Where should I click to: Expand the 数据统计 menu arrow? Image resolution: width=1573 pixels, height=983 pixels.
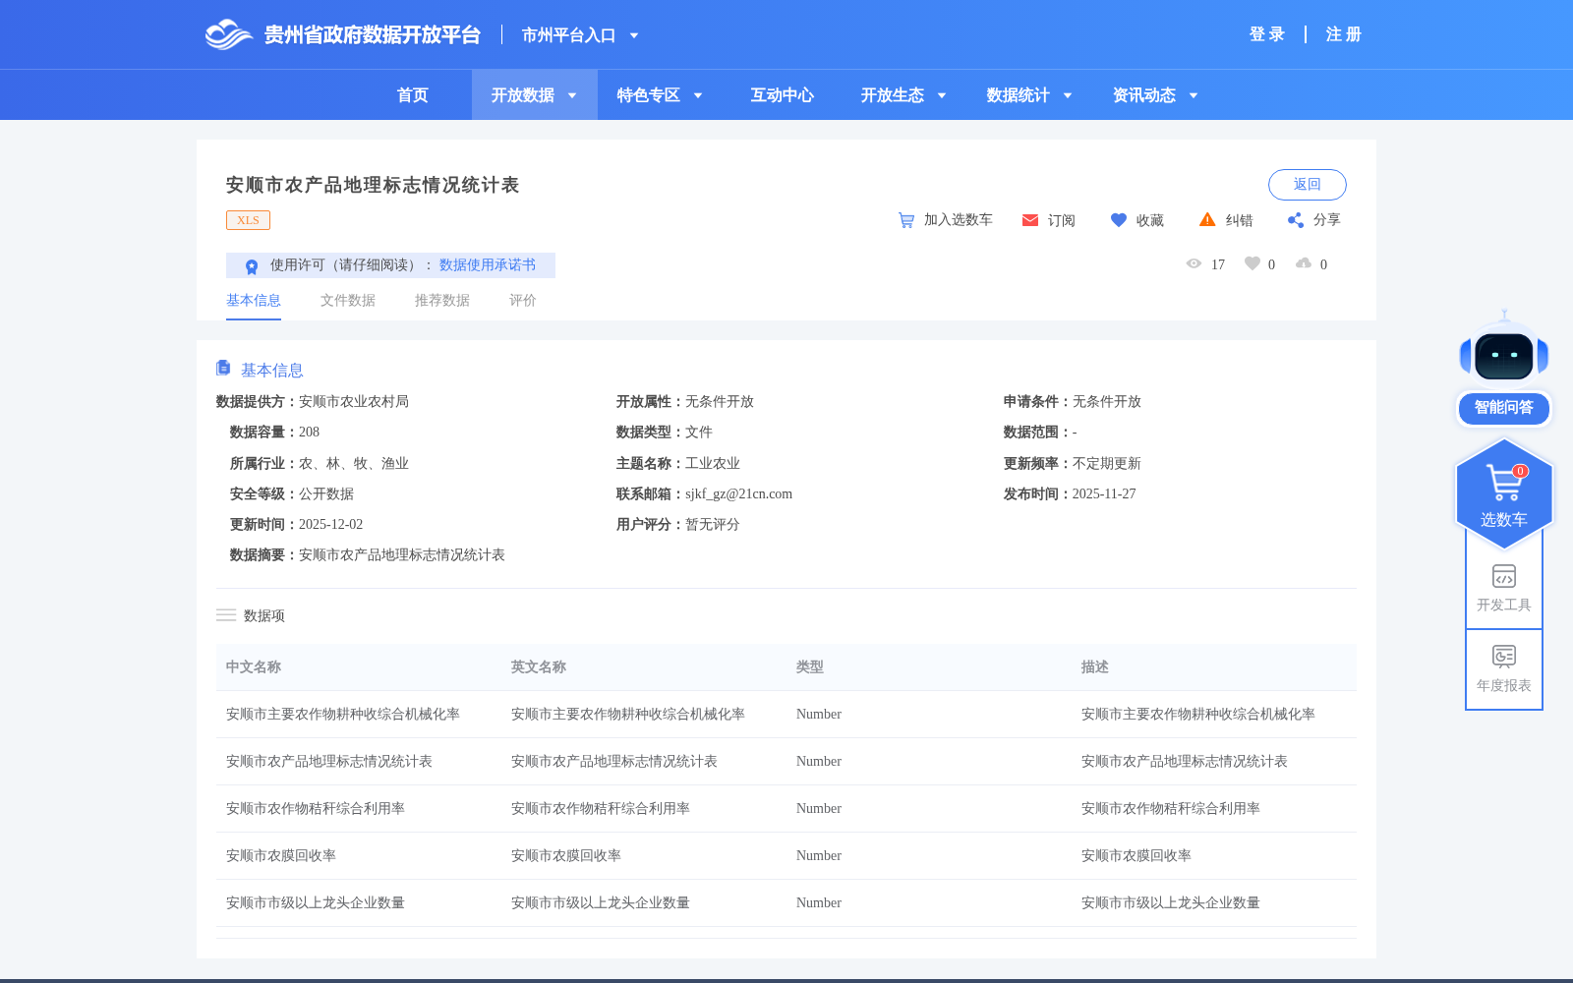(1068, 95)
